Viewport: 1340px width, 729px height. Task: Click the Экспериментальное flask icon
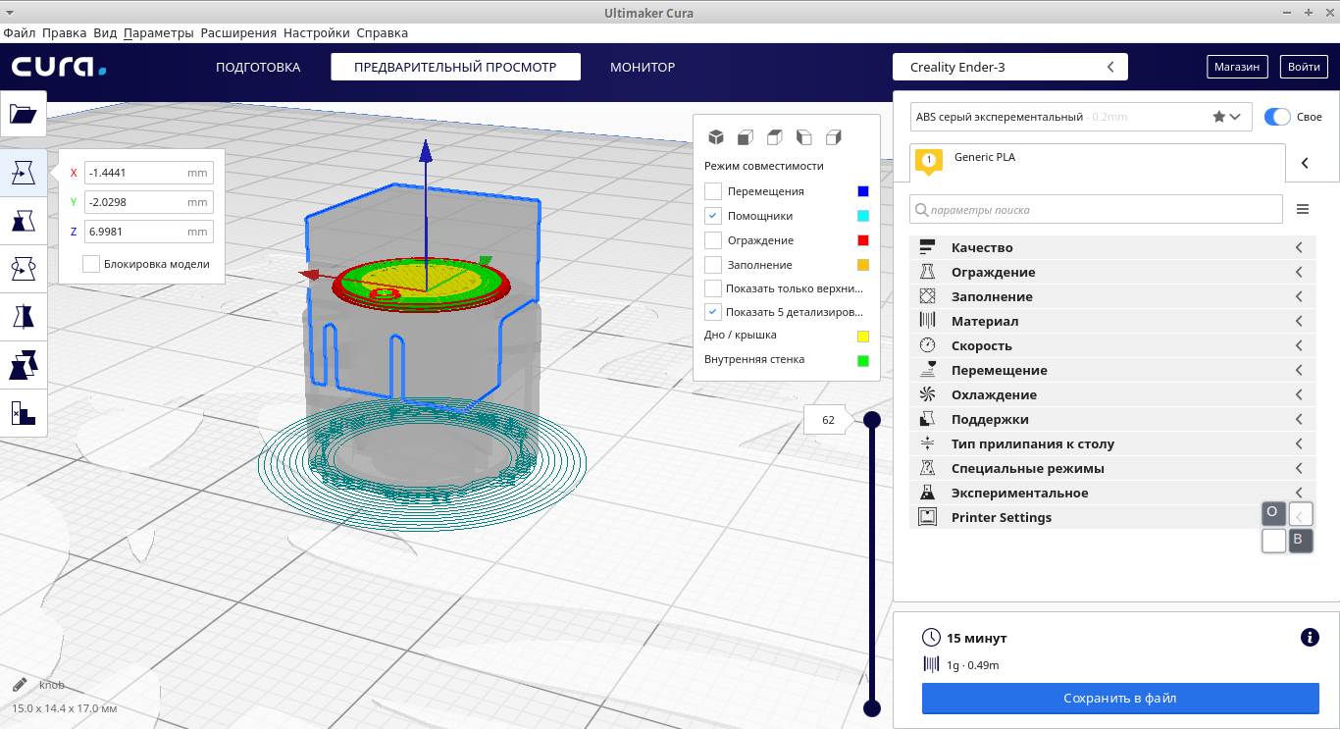click(x=927, y=493)
